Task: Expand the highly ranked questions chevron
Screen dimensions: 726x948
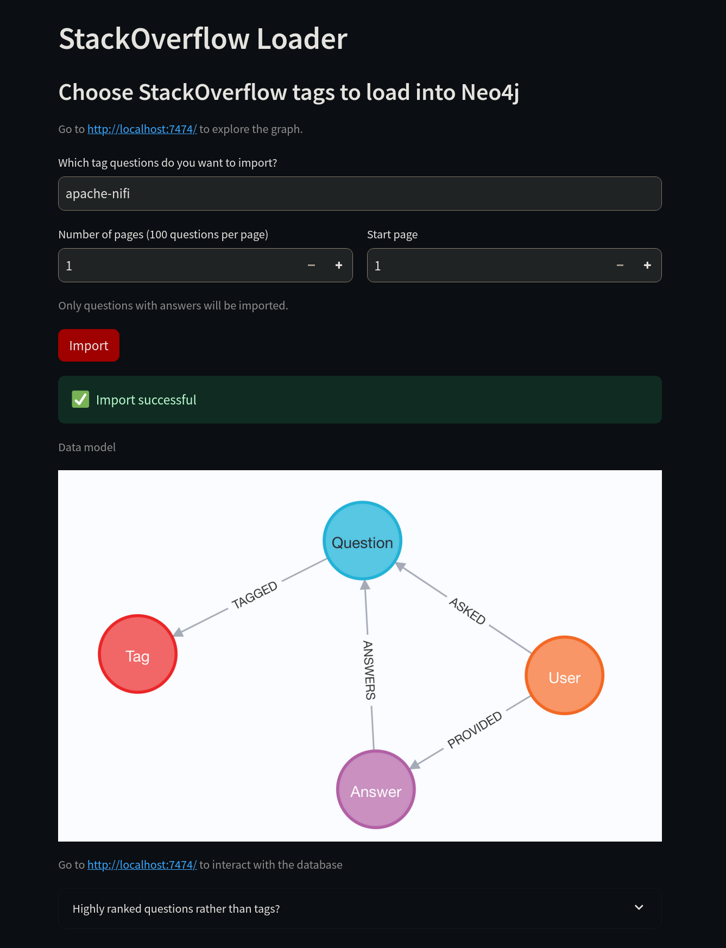Action: [639, 908]
